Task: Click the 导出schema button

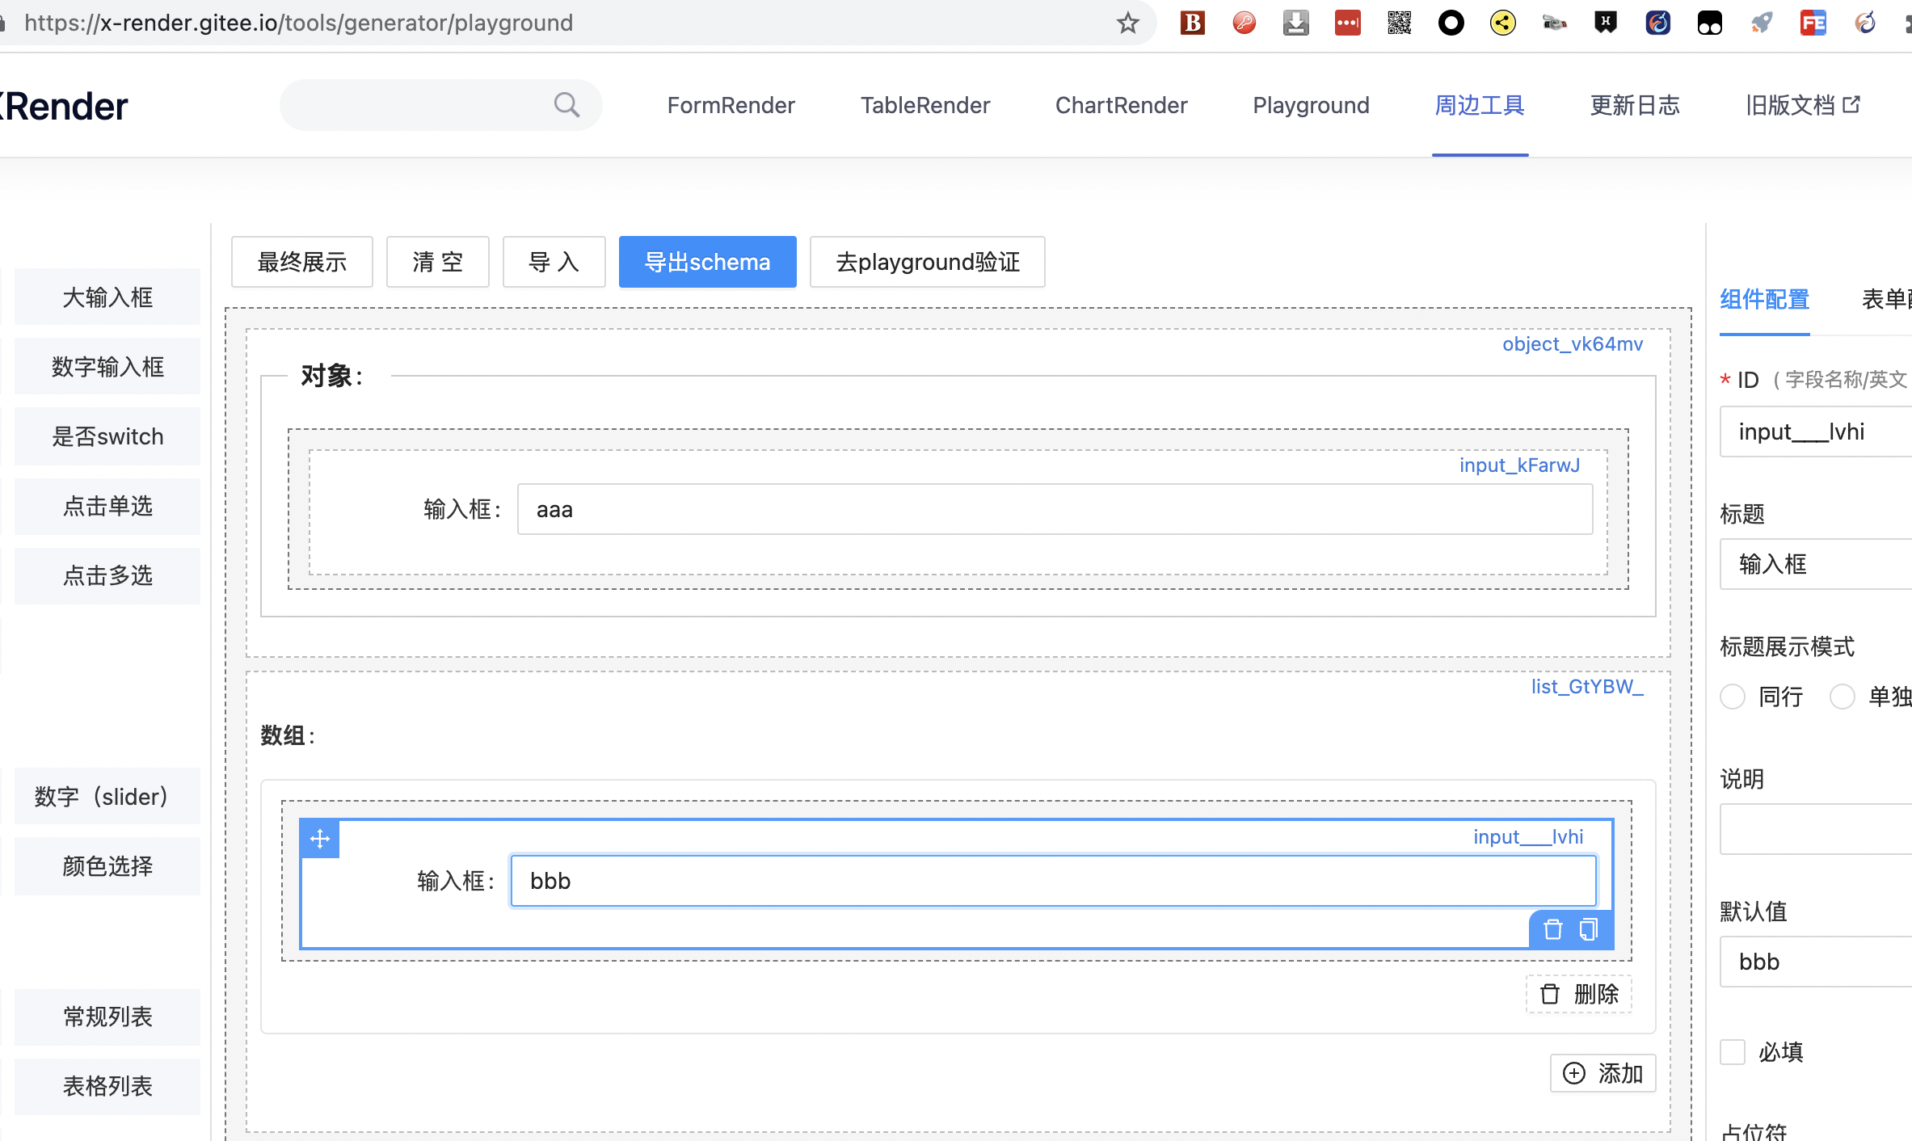Action: (707, 261)
